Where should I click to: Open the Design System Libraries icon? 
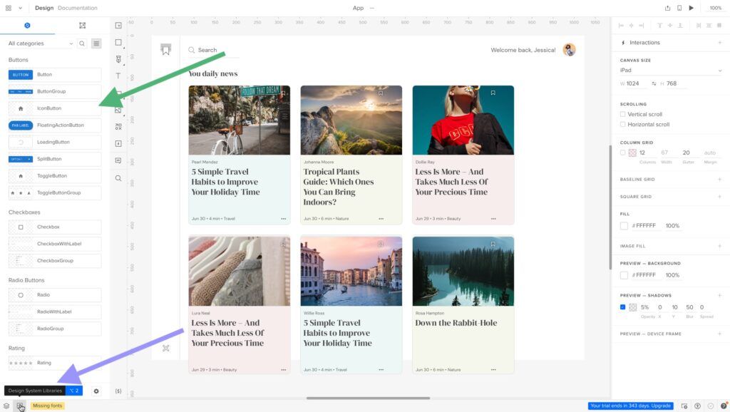(21, 406)
